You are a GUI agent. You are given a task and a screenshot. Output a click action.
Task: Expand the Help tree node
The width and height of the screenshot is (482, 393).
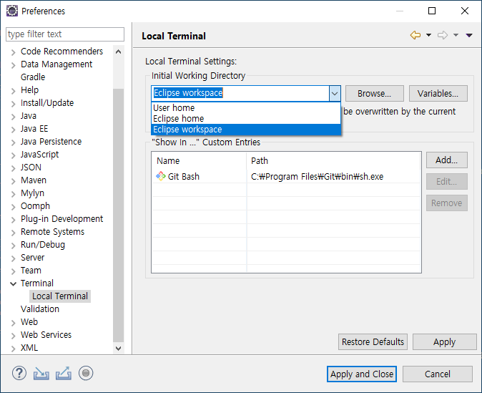point(13,91)
